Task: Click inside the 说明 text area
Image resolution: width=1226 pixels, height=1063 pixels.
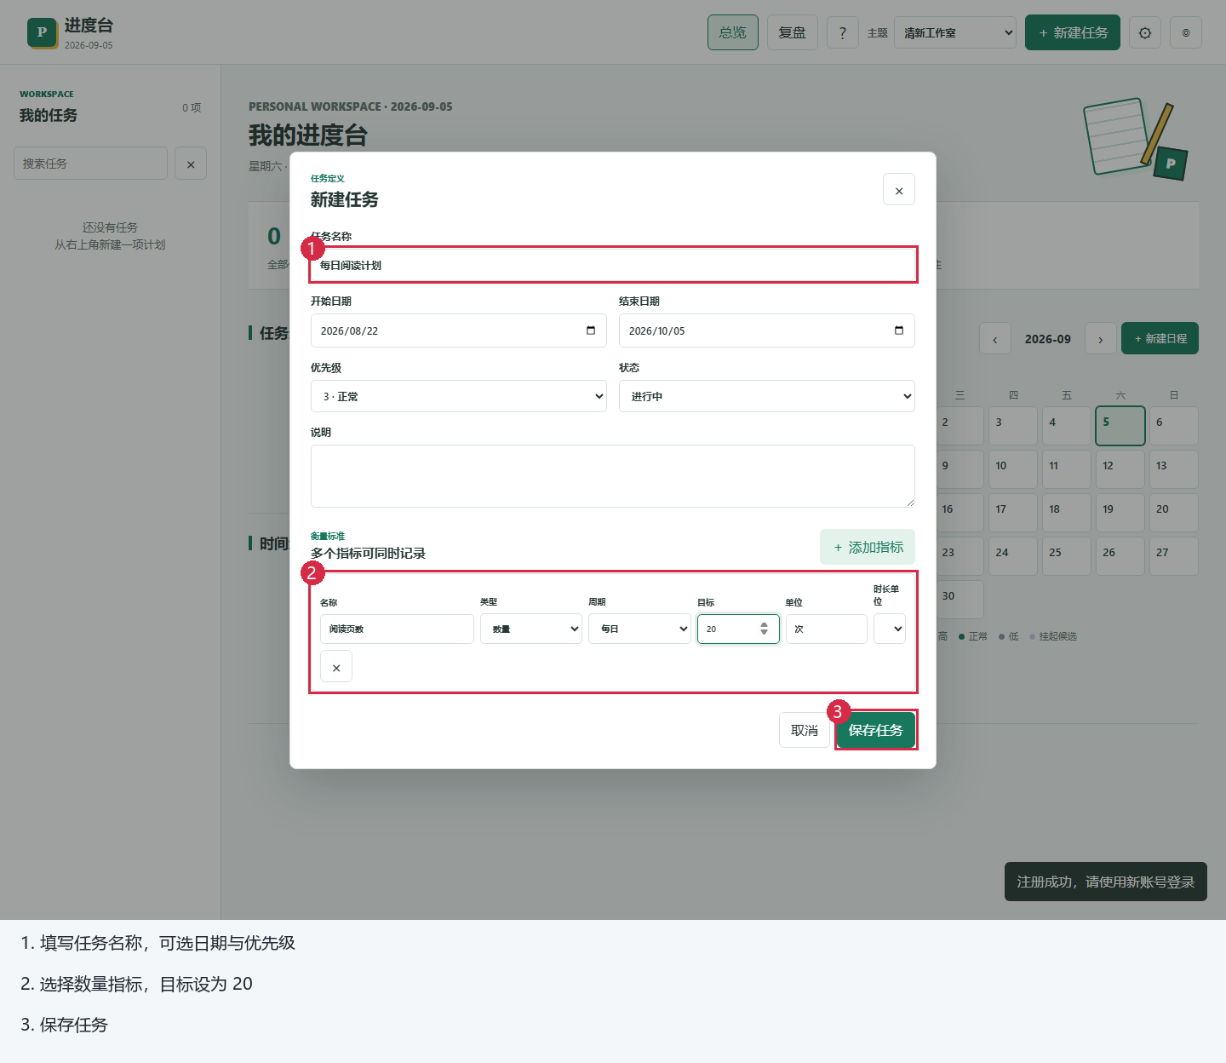Action: (x=613, y=476)
